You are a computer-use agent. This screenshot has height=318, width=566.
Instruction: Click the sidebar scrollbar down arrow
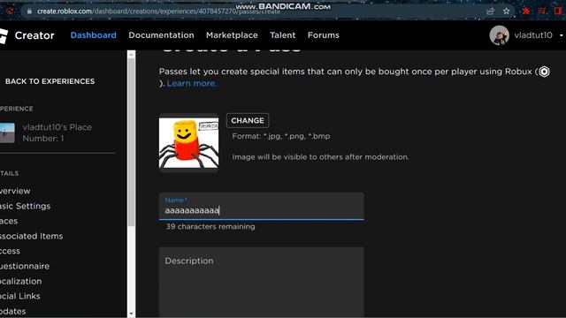(x=132, y=314)
